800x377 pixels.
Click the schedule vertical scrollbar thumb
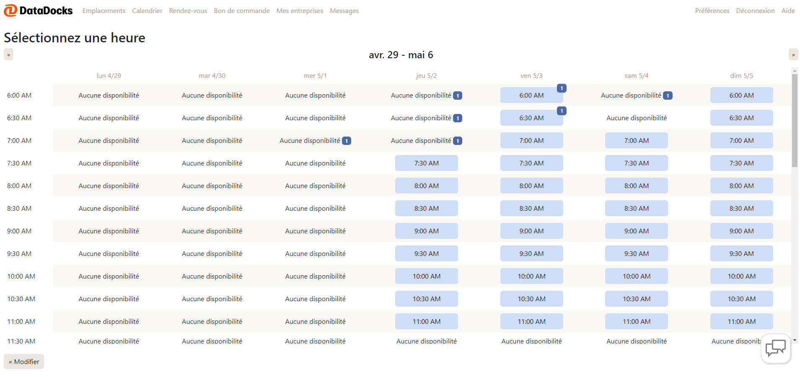795,121
